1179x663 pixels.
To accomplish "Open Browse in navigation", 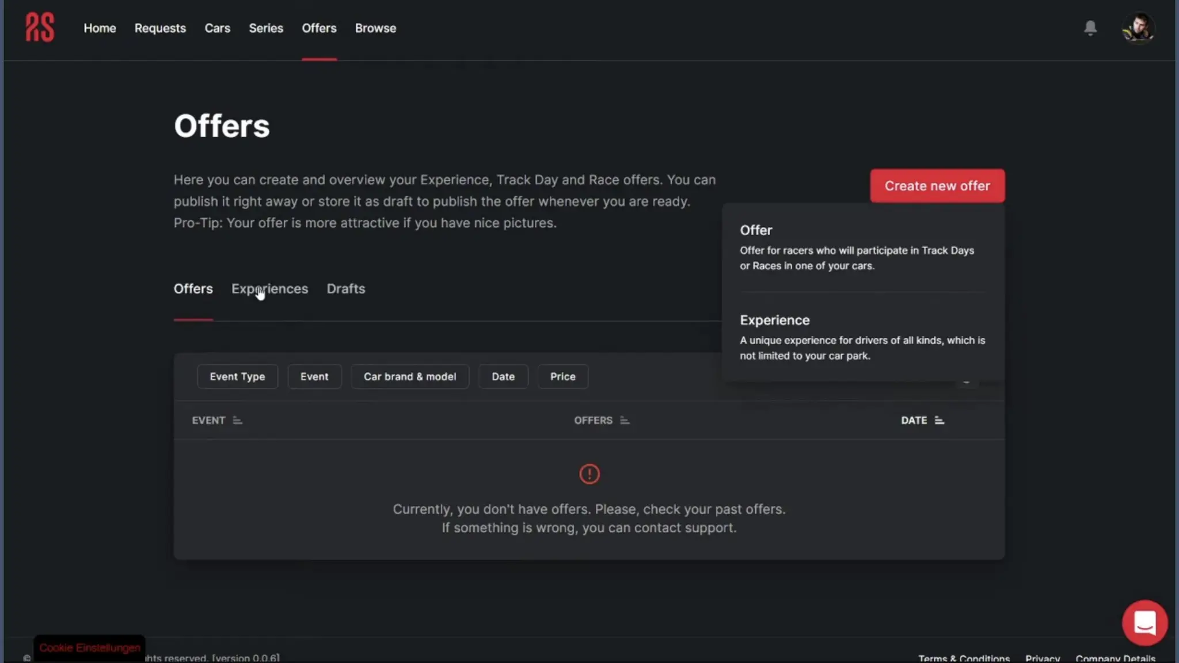I will point(375,28).
